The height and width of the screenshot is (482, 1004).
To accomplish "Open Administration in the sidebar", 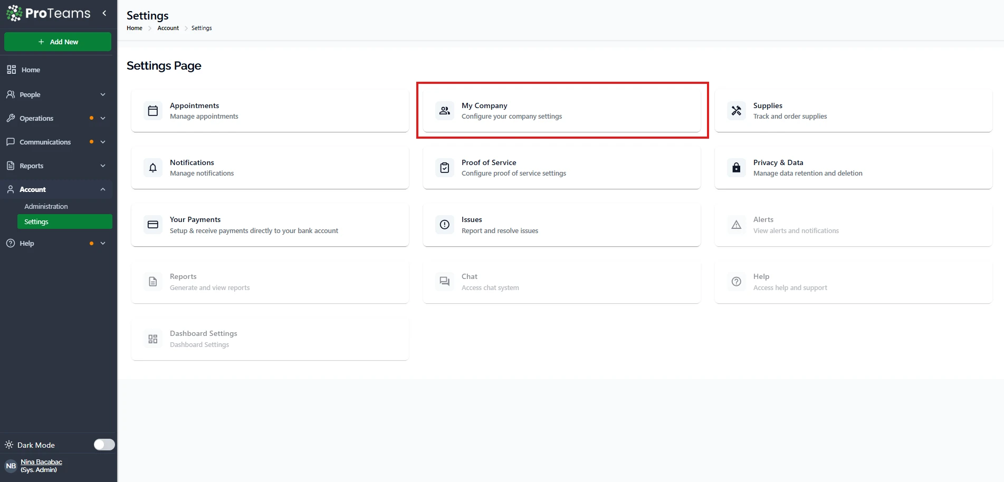I will tap(46, 206).
